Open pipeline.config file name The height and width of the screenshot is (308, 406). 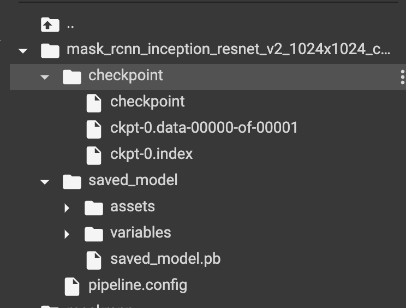[x=138, y=286]
